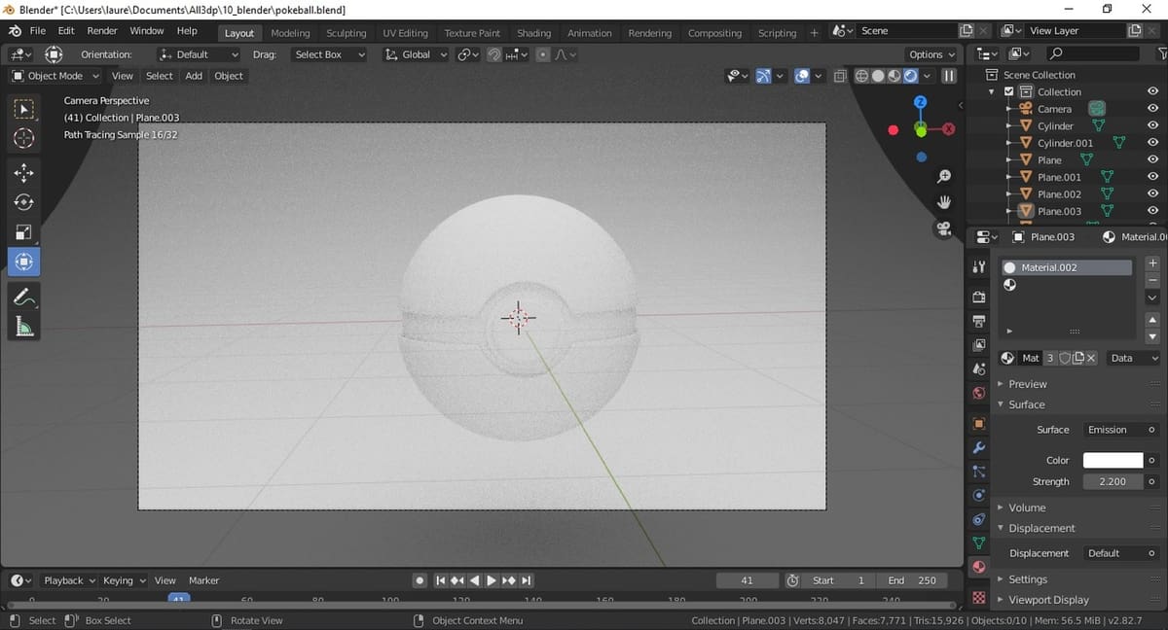Activate the Annotate tool
Screen dimensions: 1168x630
tap(24, 297)
